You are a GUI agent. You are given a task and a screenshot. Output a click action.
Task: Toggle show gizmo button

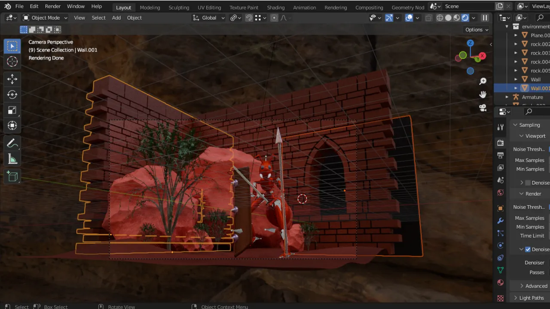pos(389,18)
